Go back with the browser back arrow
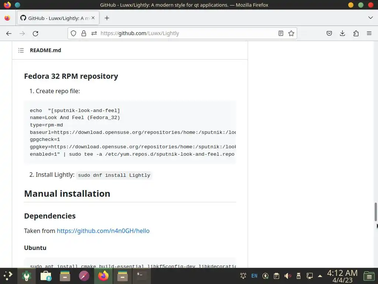The height and width of the screenshot is (284, 378). point(9,34)
